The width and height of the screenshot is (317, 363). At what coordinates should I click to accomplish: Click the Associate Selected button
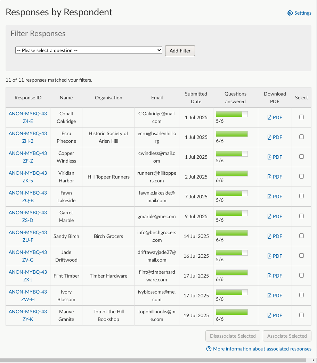(287, 336)
